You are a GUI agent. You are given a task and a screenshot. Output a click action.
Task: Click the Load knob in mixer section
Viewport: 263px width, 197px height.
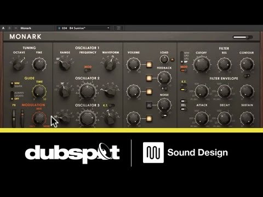coord(164,59)
